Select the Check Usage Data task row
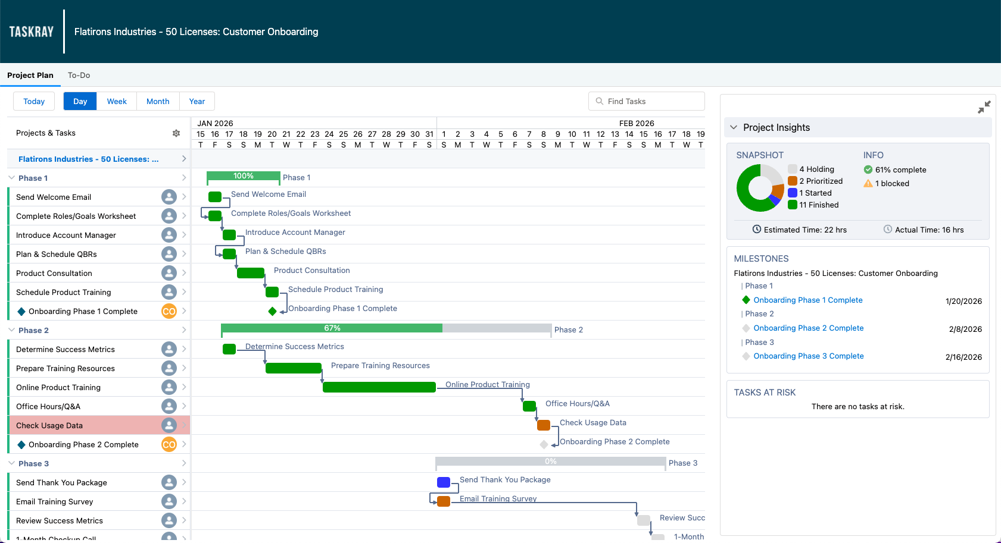Viewport: 1001px width, 543px height. pos(99,425)
